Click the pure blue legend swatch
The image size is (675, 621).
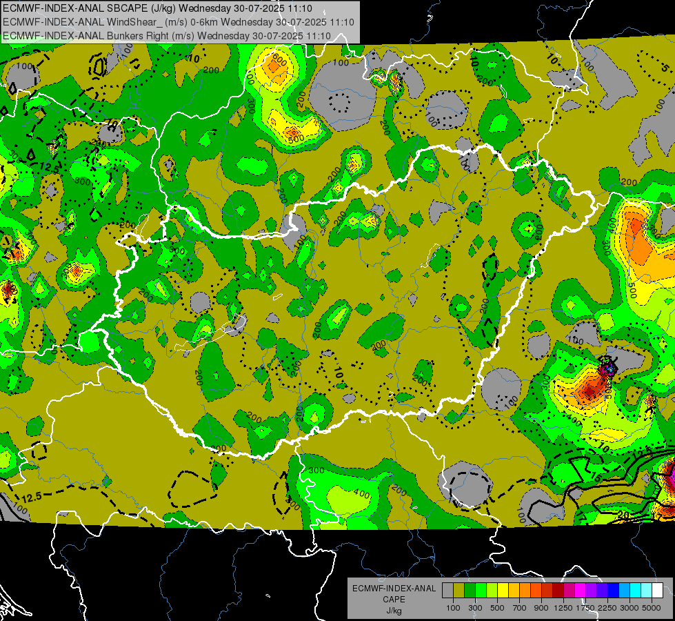614,591
